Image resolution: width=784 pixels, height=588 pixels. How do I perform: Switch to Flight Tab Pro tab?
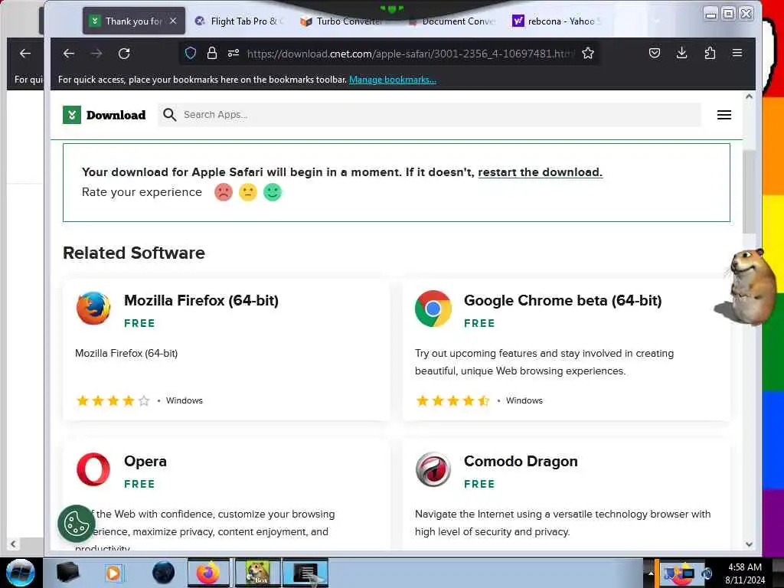coord(238,21)
